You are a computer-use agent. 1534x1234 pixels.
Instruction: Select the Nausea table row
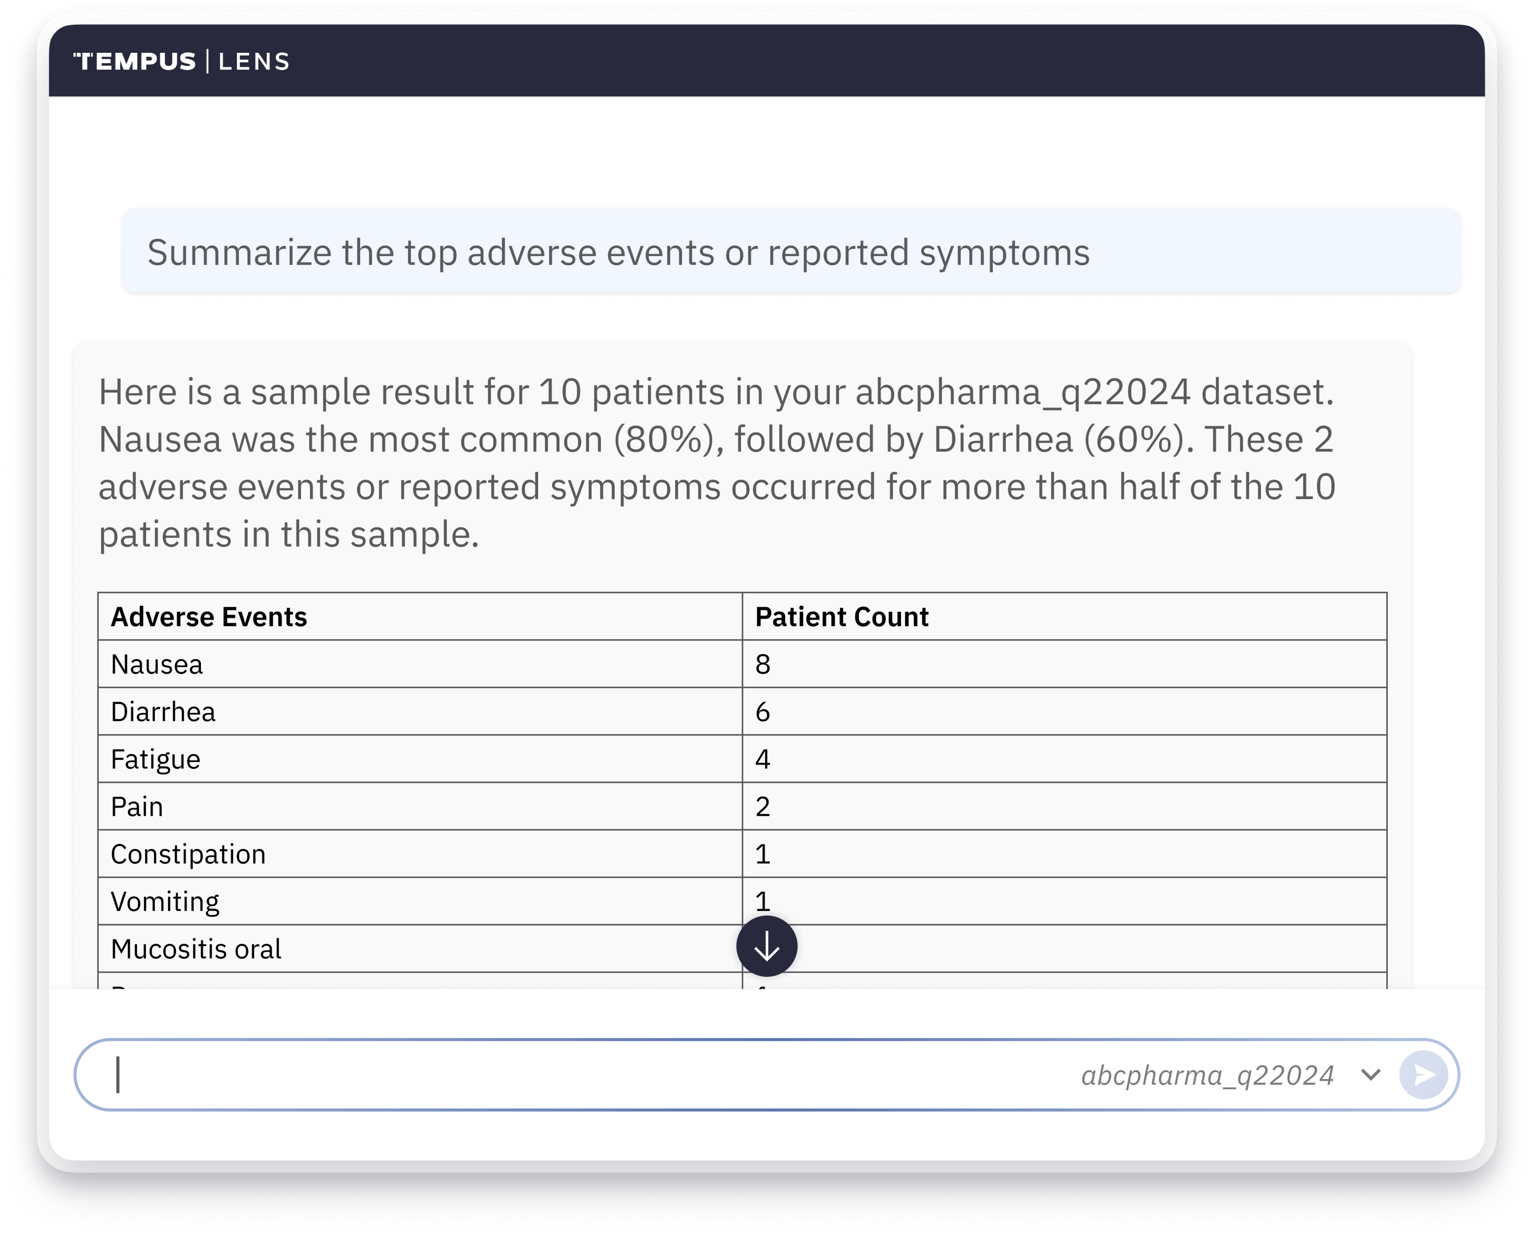742,664
